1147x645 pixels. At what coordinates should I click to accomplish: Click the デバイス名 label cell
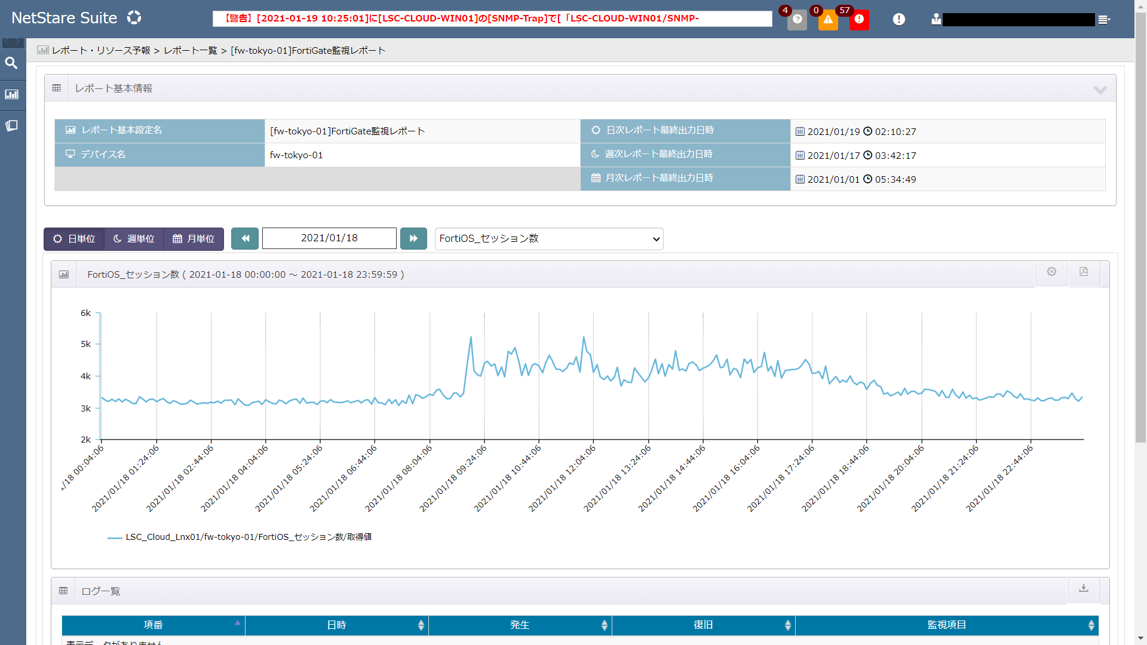160,155
